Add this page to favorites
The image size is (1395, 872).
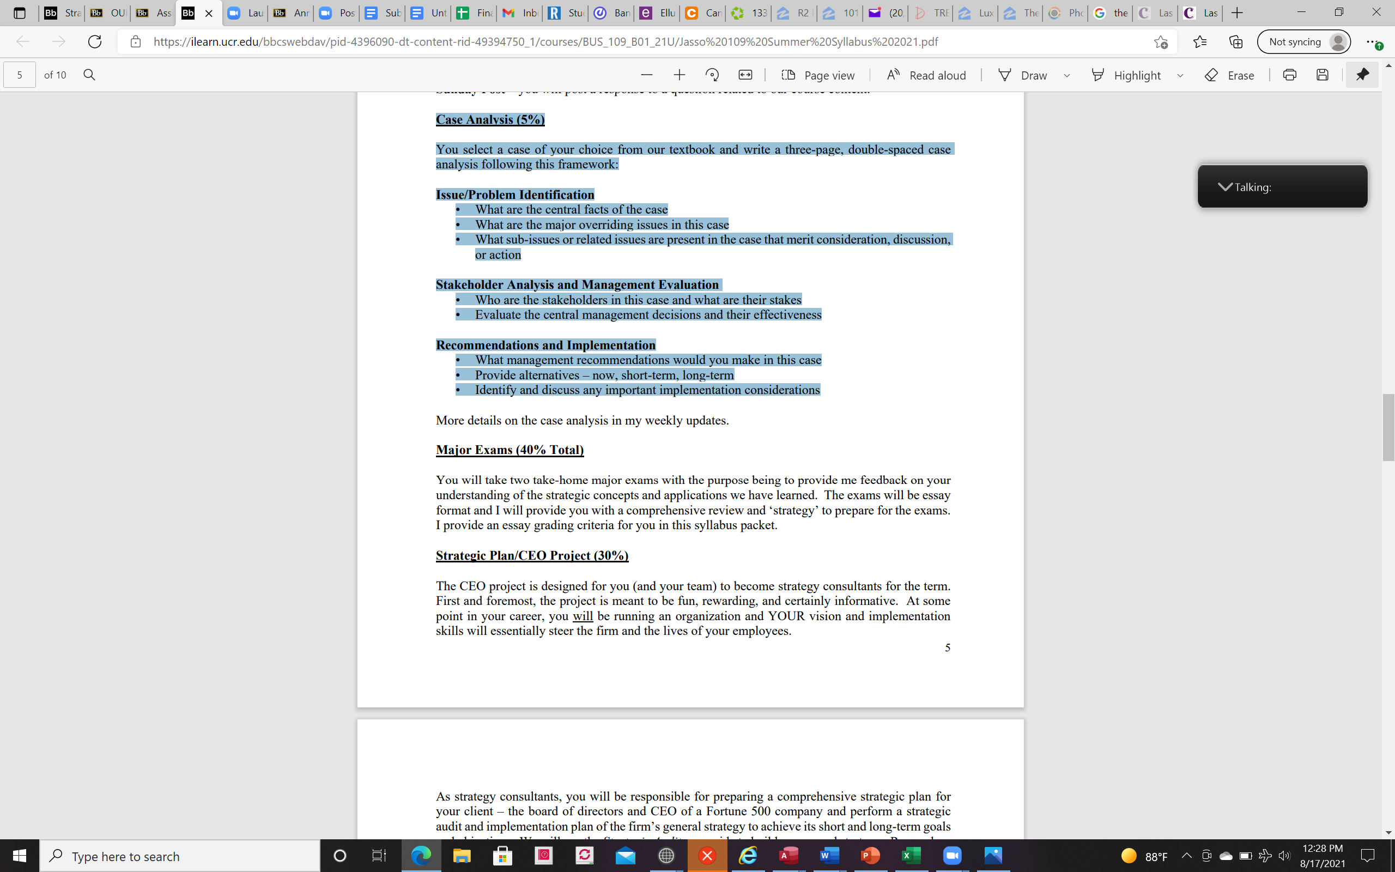coord(1160,41)
